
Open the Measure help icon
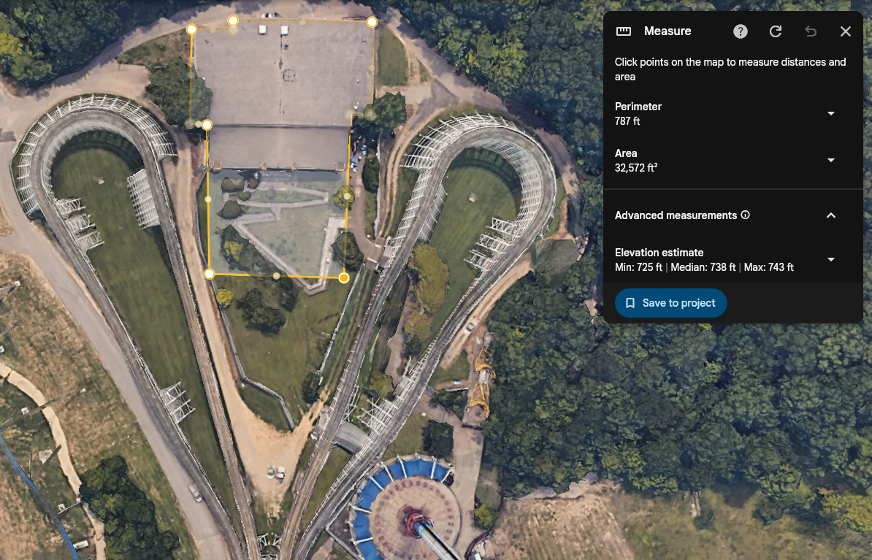(x=741, y=31)
